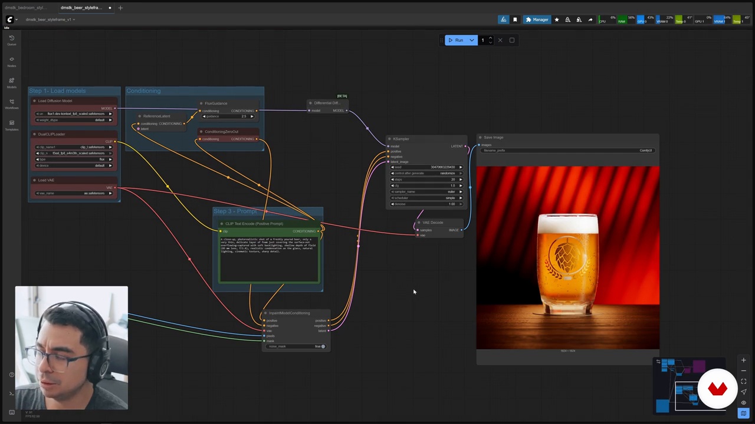Open the vae_name selector

74,193
